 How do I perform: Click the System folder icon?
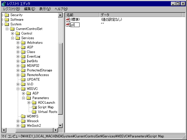[x=7, y=24]
